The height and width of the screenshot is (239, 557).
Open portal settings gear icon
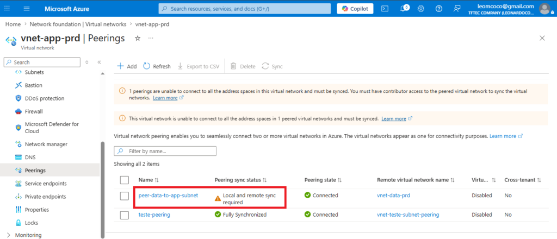pyautogui.click(x=421, y=9)
